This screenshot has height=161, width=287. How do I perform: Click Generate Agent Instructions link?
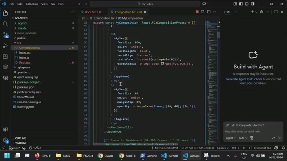pyautogui.click(x=244, y=79)
